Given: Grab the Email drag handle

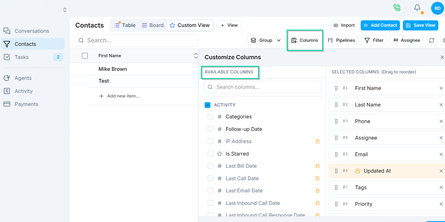Looking at the screenshot, I should [336, 154].
